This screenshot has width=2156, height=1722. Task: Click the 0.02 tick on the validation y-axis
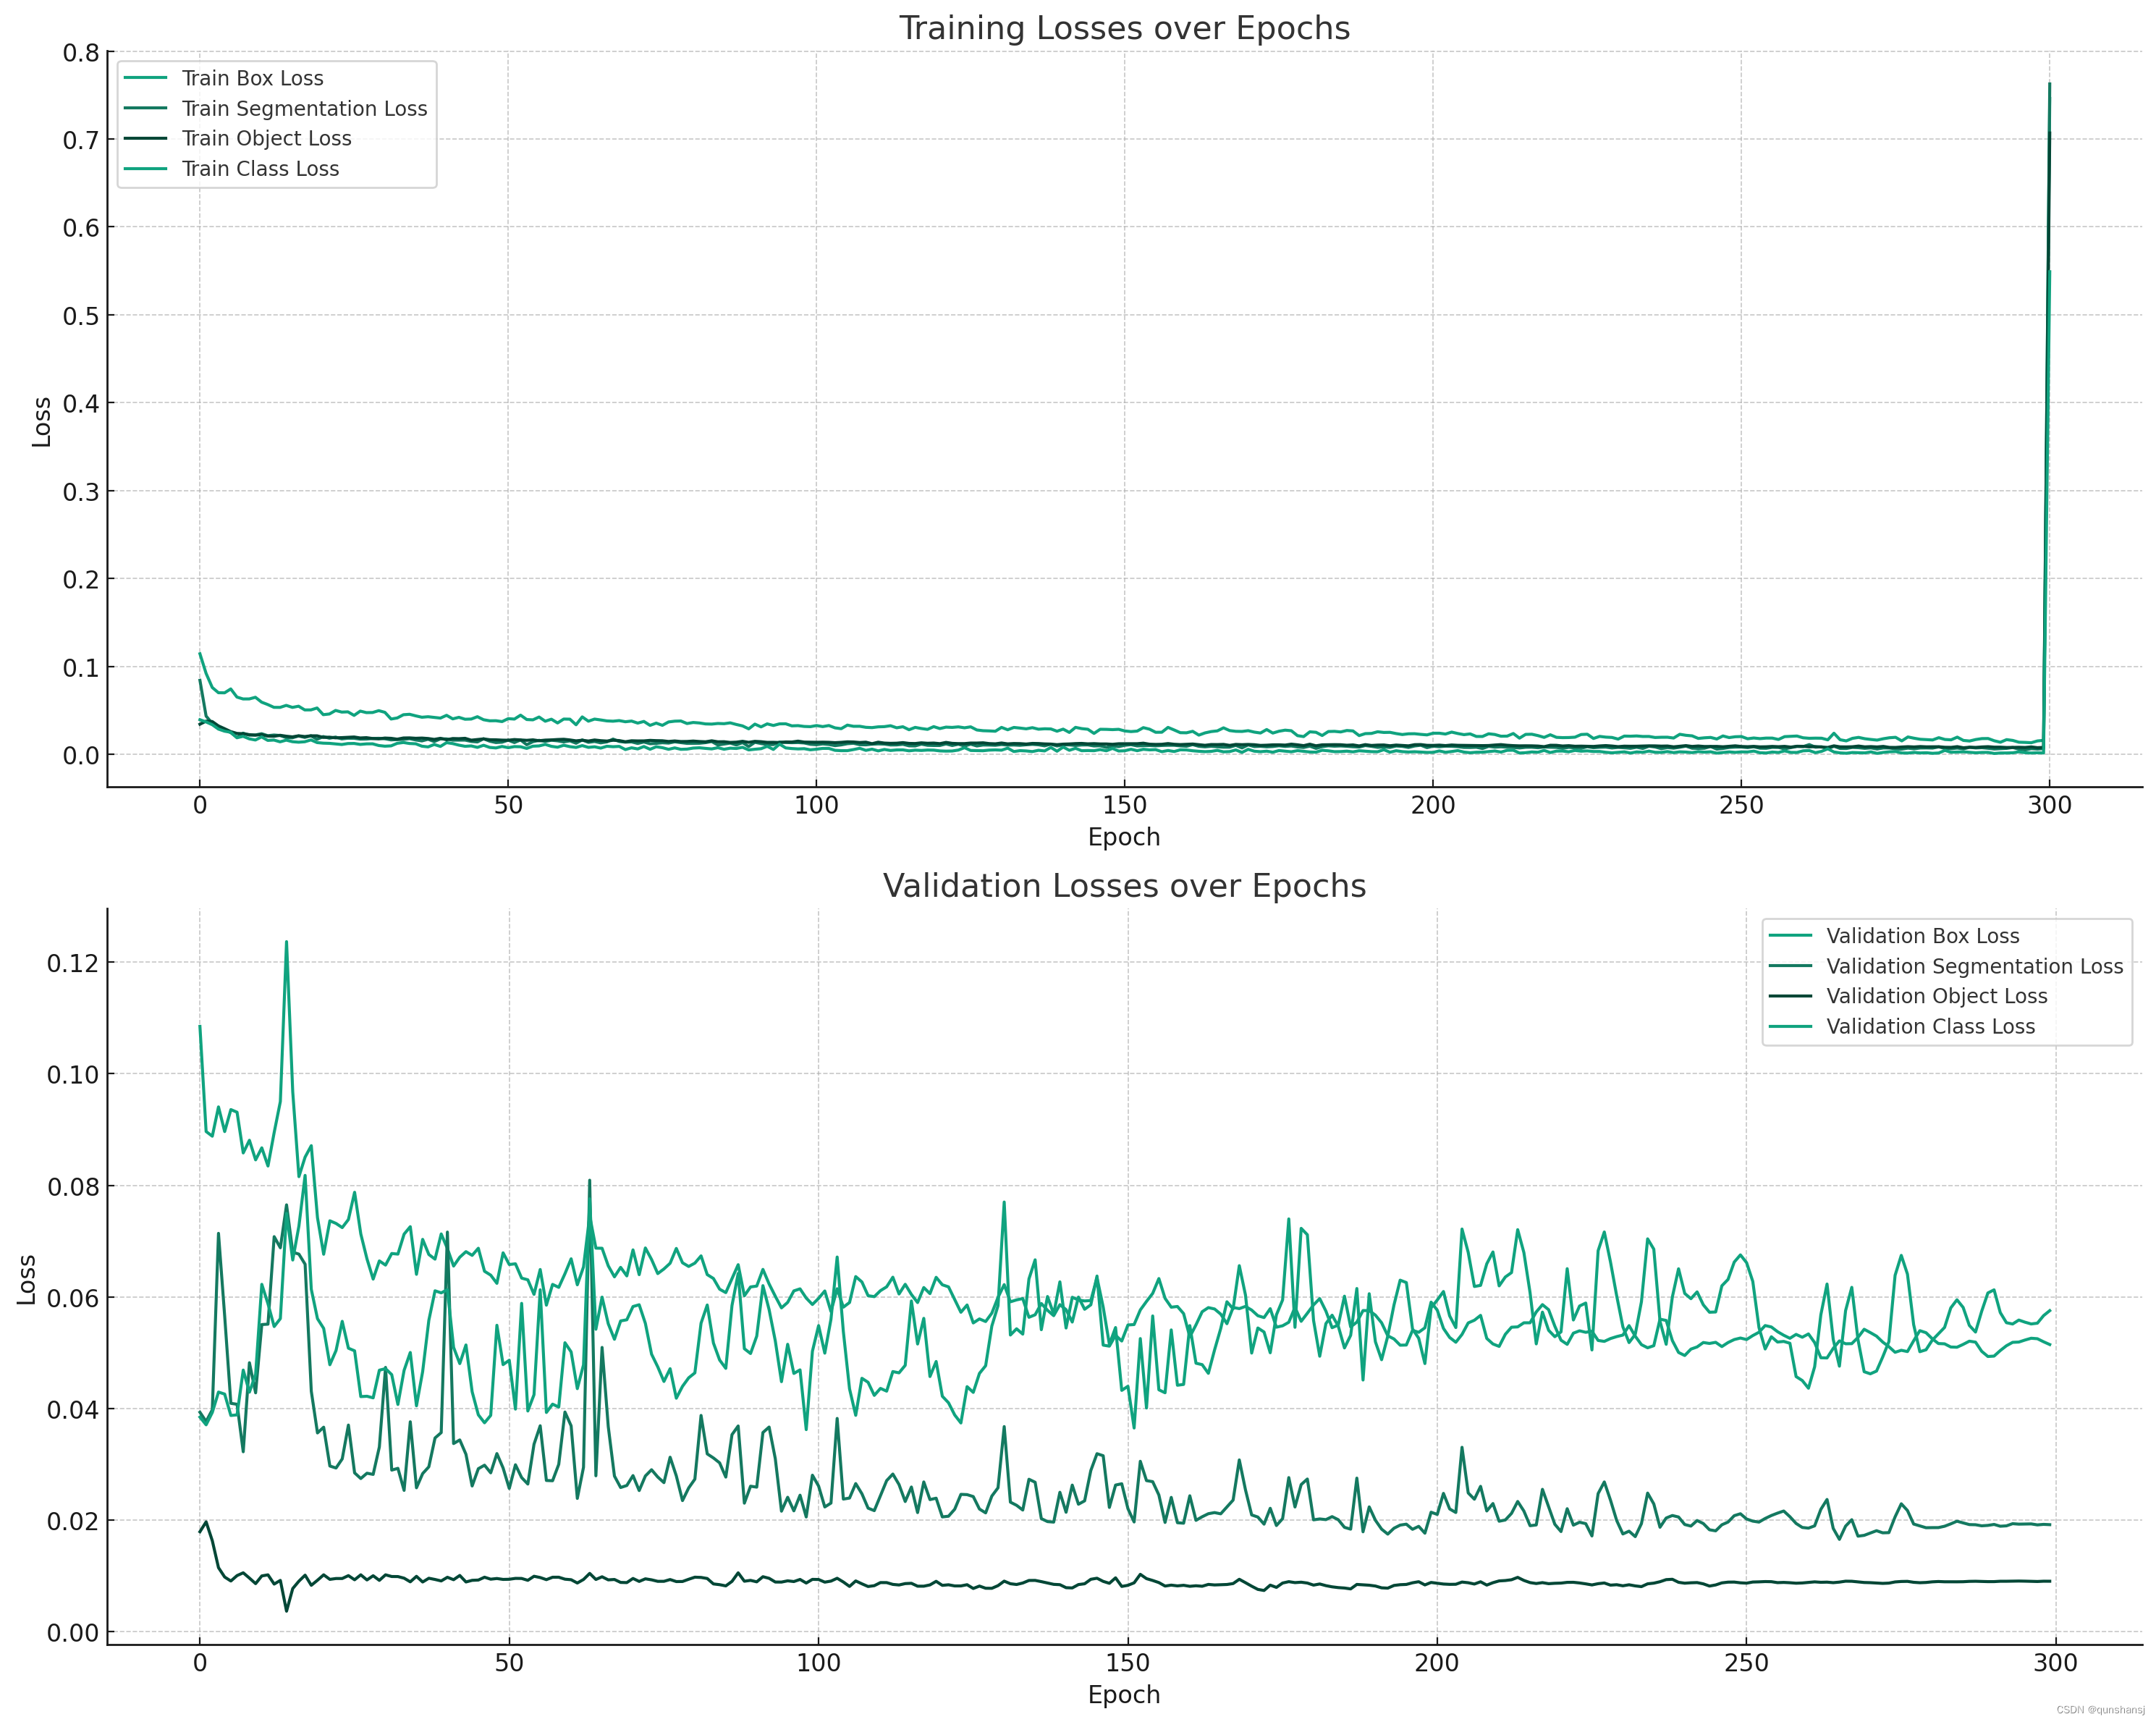(x=73, y=1522)
